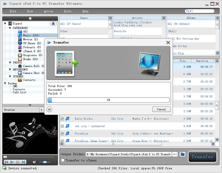This screenshot has width=222, height=173.
Task: Collapse the Backup section
Action: (x=5, y=83)
